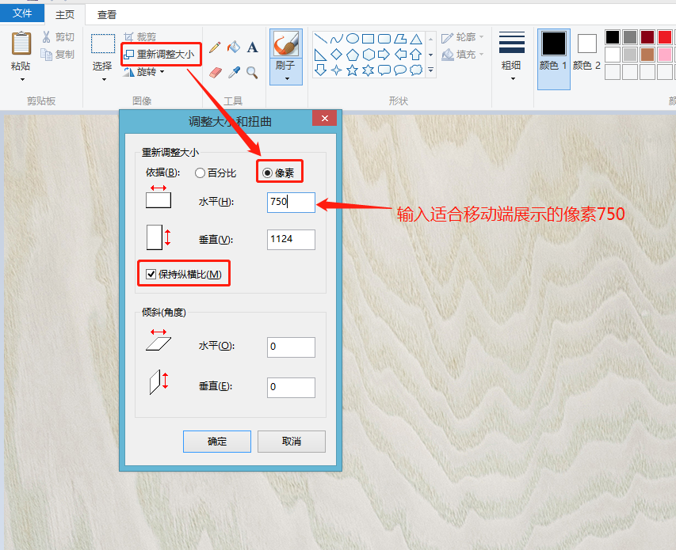Choose the Diamond shape
The image size is (676, 550).
click(x=336, y=55)
